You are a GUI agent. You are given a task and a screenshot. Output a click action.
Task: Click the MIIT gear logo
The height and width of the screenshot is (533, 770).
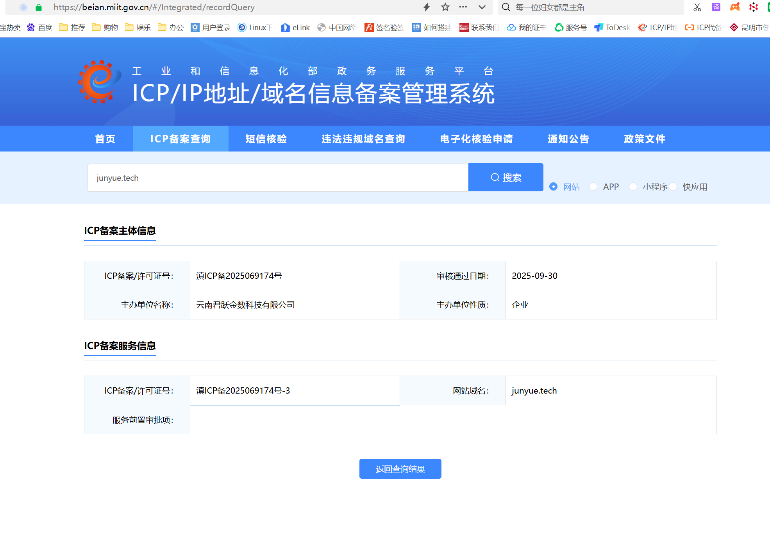pyautogui.click(x=99, y=82)
